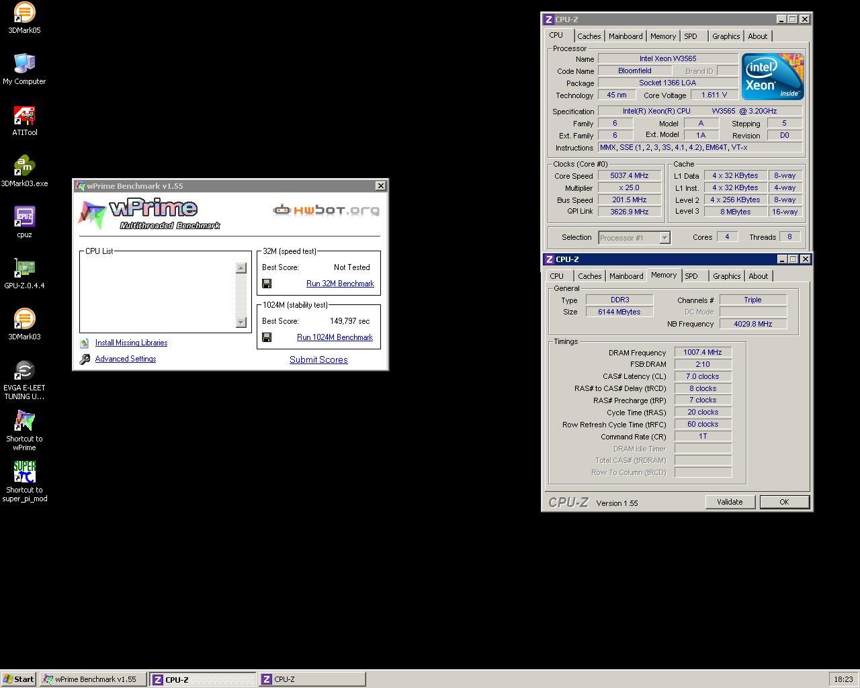Run the 32M Benchmark
This screenshot has width=860, height=688.
(340, 284)
